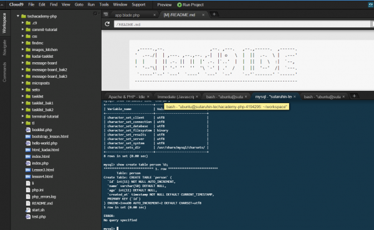Select the test.php file icon
Screen dimensions: 374x230
click(28, 217)
